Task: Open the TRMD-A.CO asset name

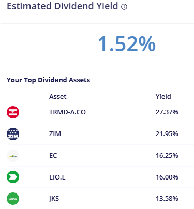Action: pyautogui.click(x=67, y=112)
